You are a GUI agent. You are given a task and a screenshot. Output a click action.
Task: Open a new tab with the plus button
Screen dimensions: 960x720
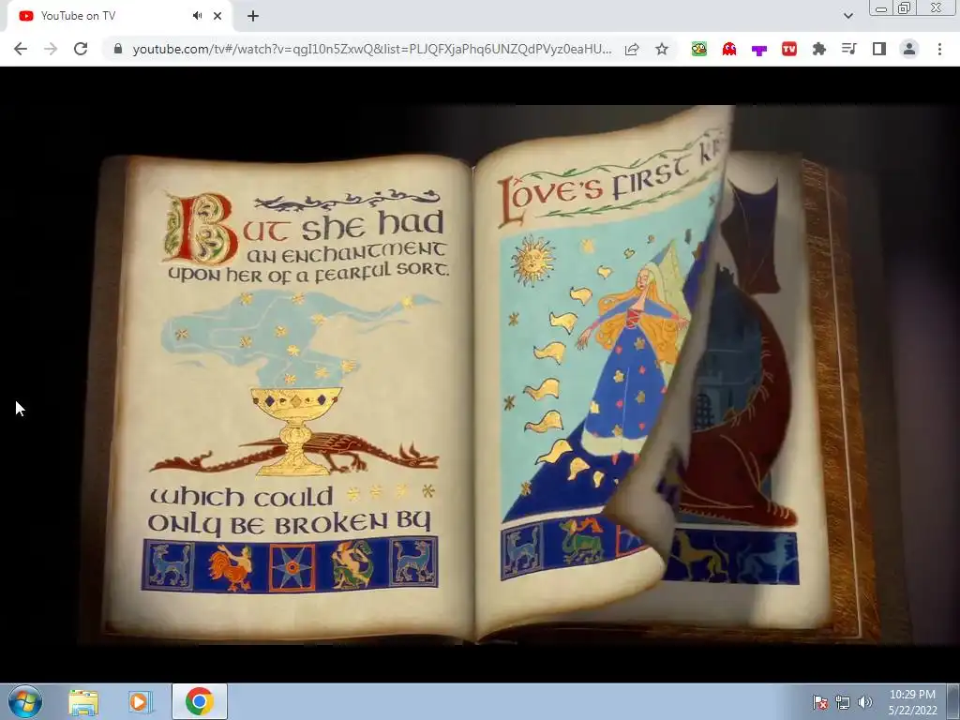pos(253,16)
